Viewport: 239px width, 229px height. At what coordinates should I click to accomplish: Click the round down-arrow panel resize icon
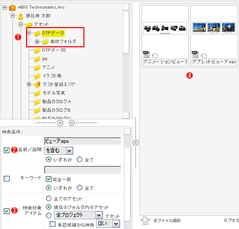pyautogui.click(x=72, y=123)
